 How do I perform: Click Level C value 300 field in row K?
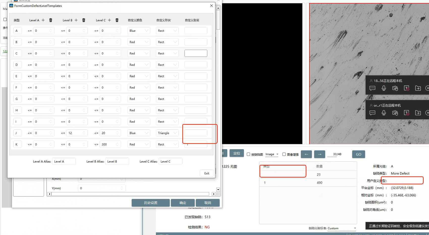[110, 144]
